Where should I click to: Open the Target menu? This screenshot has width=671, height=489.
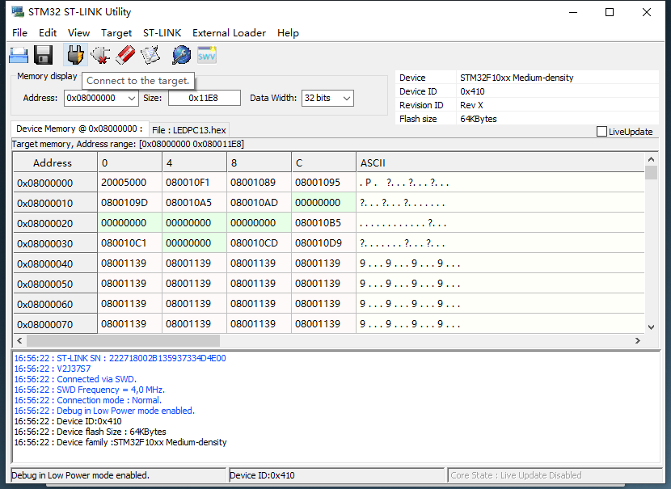click(116, 33)
